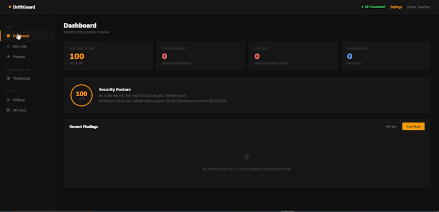Image resolution: width=439 pixels, height=212 pixels.
Task: Click the Settings gear icon in sidebar
Action: (8, 100)
